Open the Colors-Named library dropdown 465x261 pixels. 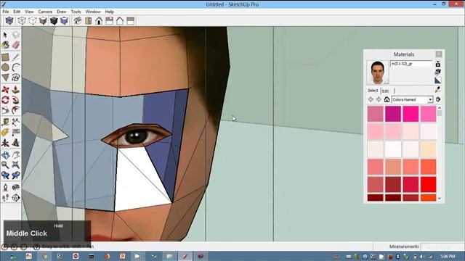[x=412, y=100]
